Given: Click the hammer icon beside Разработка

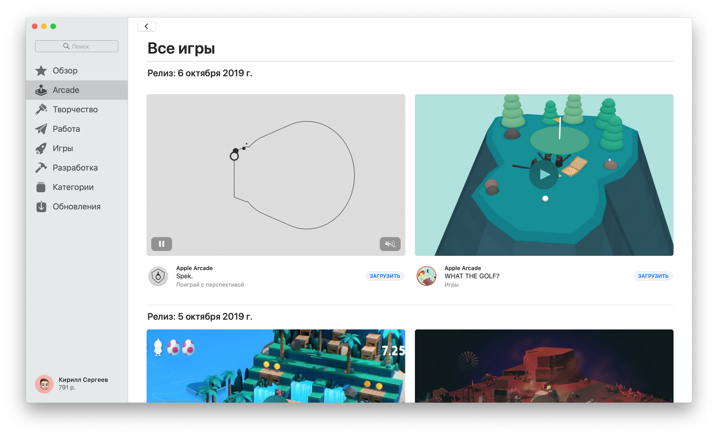Looking at the screenshot, I should click(41, 168).
